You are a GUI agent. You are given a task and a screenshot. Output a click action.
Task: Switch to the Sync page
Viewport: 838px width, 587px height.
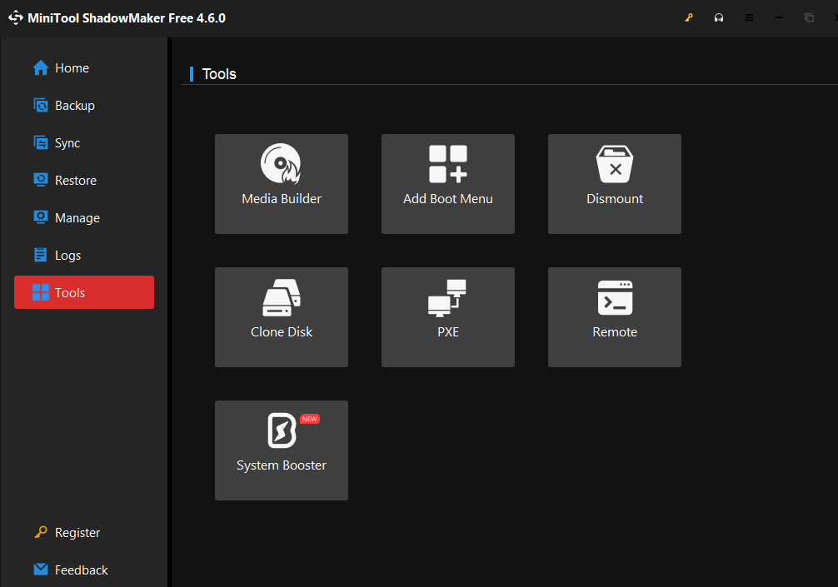point(84,142)
